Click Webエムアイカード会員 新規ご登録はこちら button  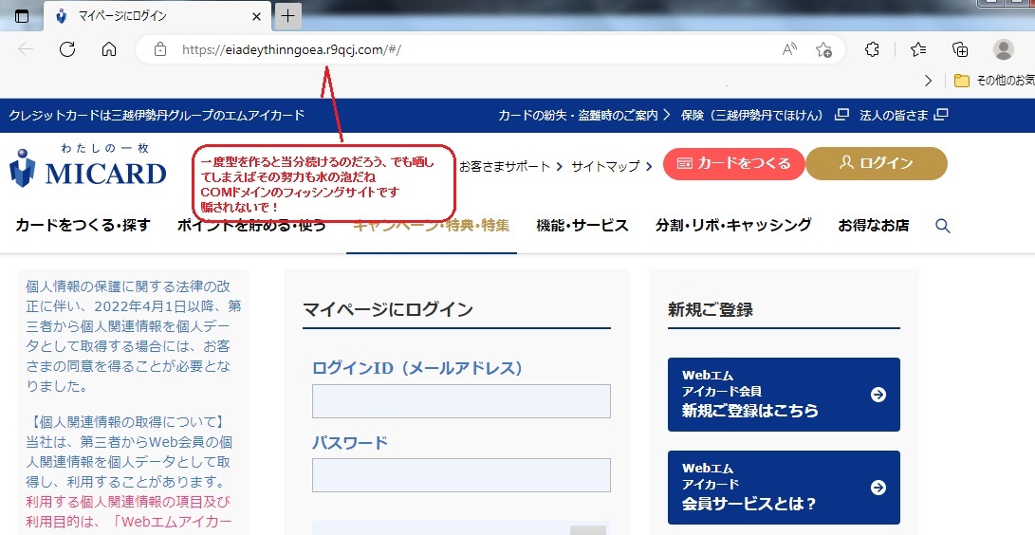[784, 395]
